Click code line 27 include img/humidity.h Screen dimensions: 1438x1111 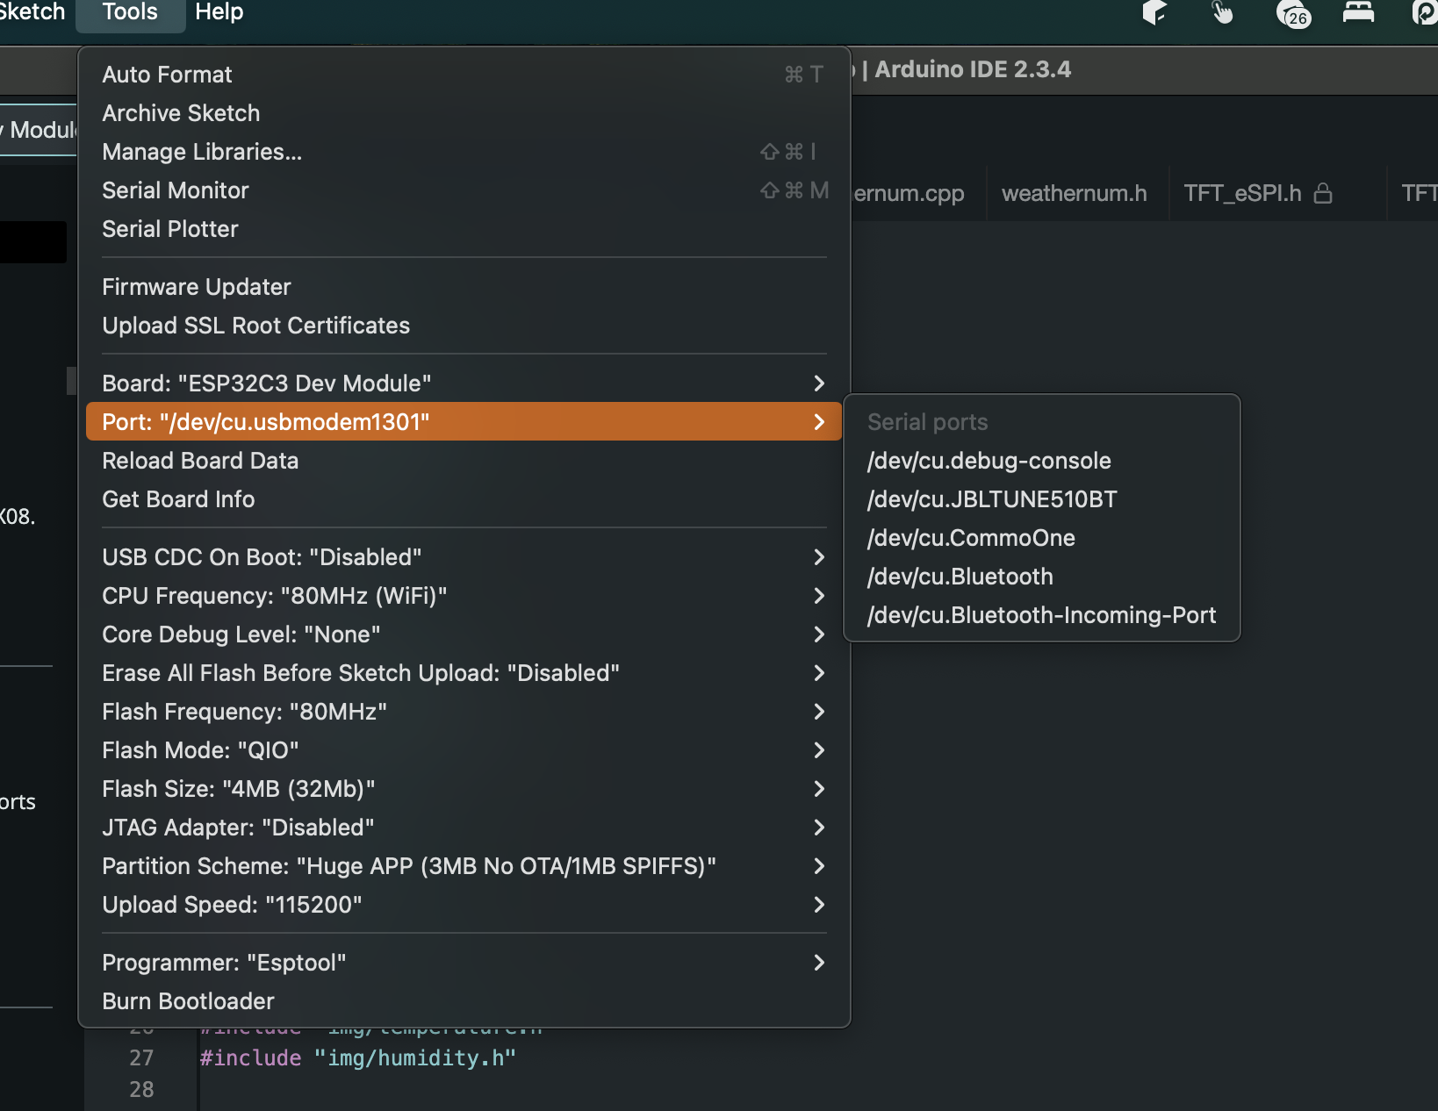pyautogui.click(x=358, y=1058)
